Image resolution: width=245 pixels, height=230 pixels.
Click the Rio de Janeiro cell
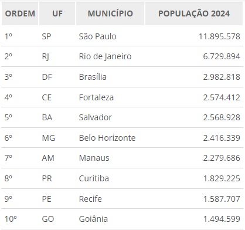click(x=105, y=56)
